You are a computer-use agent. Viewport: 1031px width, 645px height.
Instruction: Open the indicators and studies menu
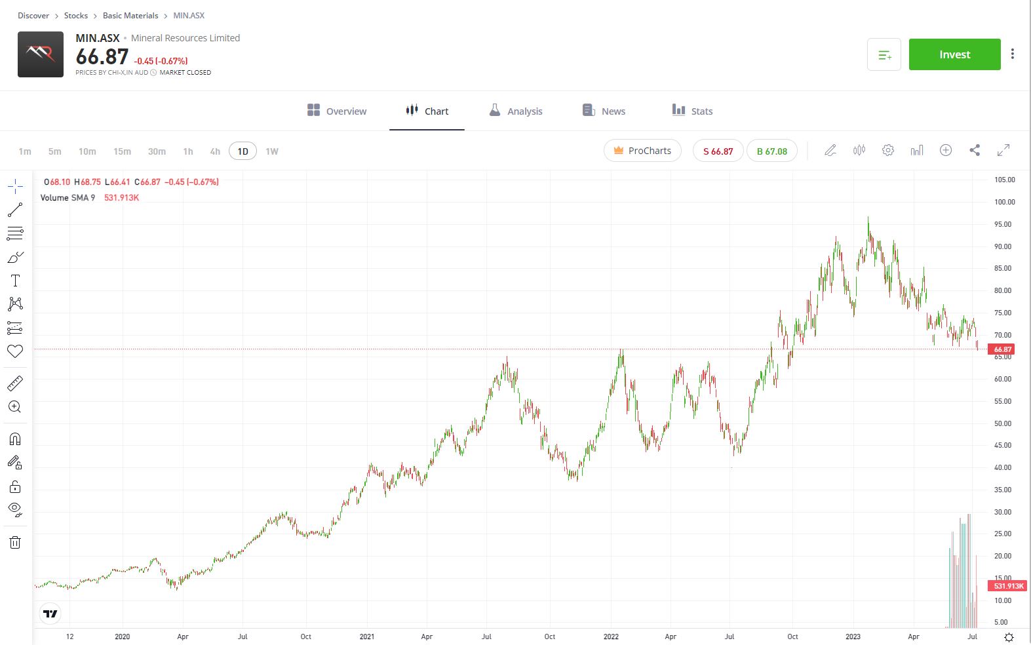pos(917,150)
